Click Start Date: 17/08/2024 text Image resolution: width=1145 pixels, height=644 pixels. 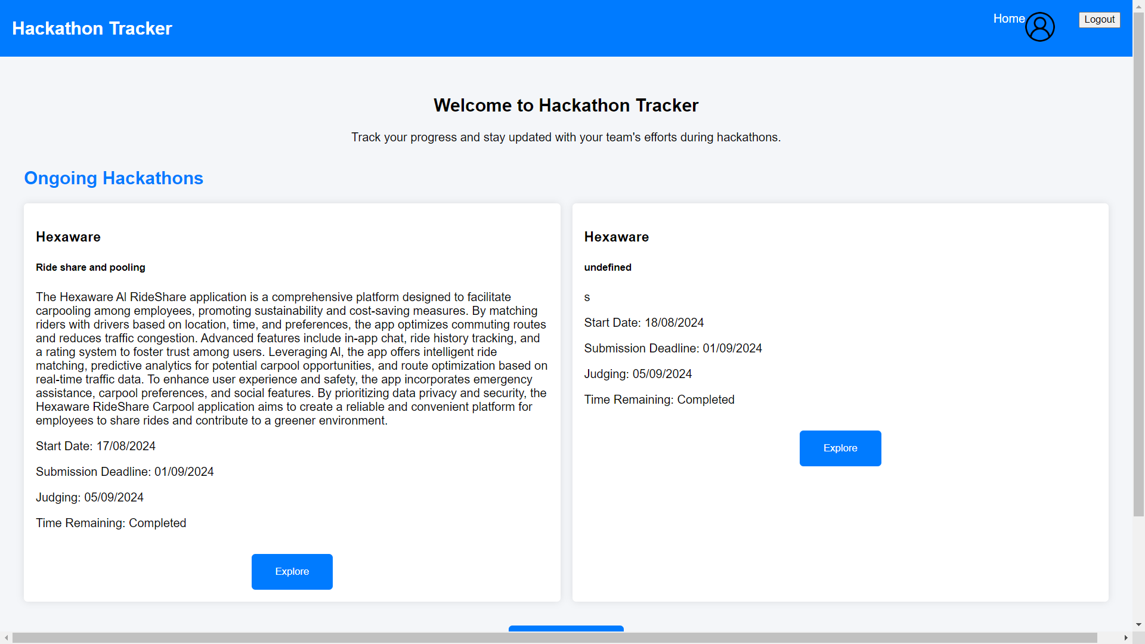(95, 446)
